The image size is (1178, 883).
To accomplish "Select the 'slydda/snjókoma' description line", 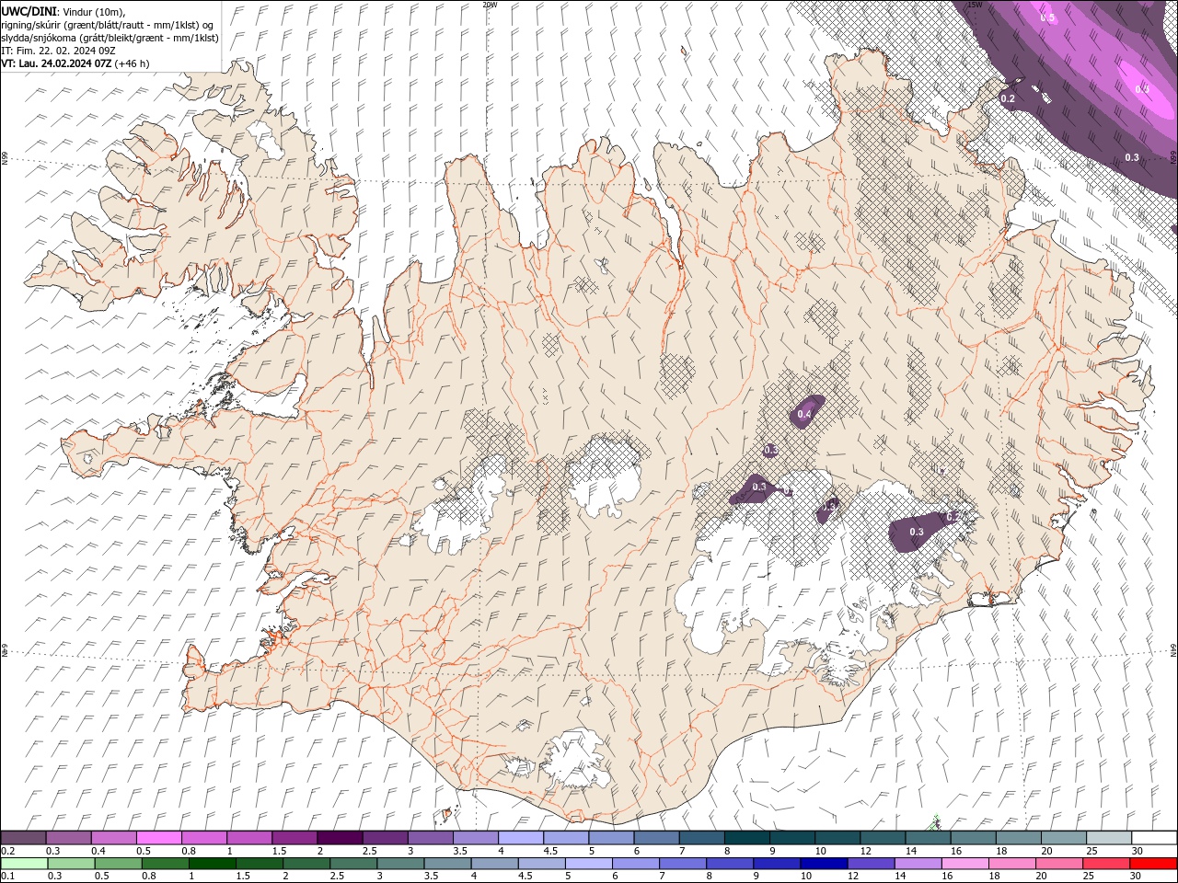I will (x=110, y=38).
